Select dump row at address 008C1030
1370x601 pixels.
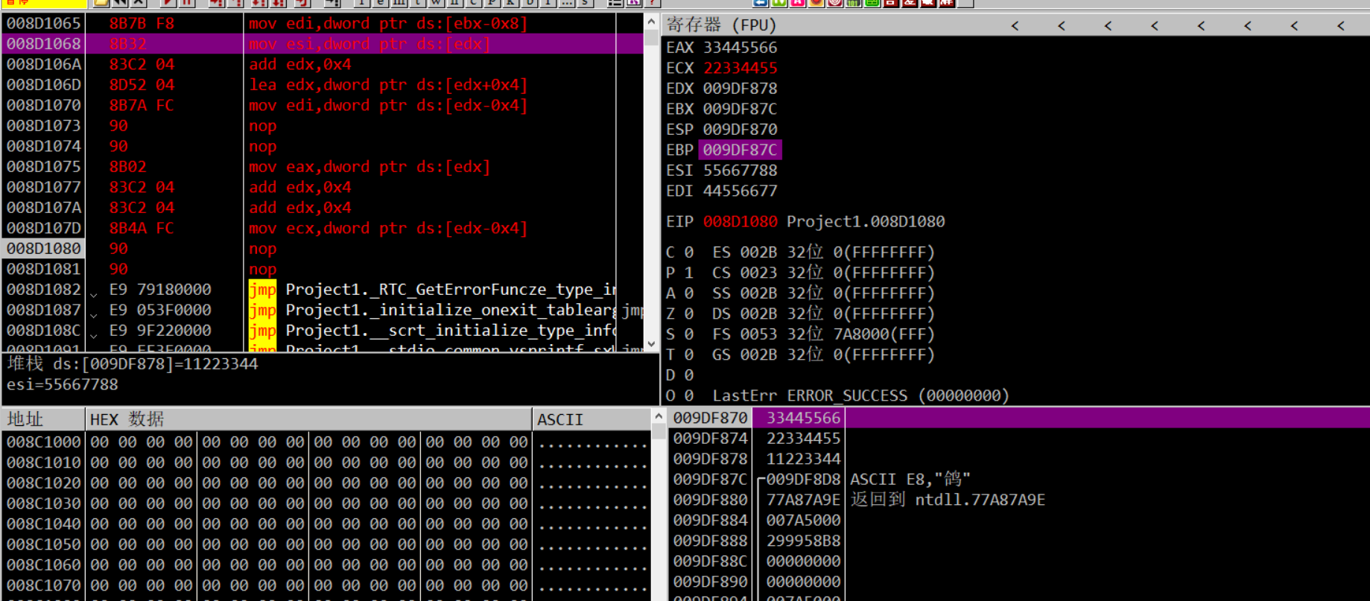coord(326,503)
